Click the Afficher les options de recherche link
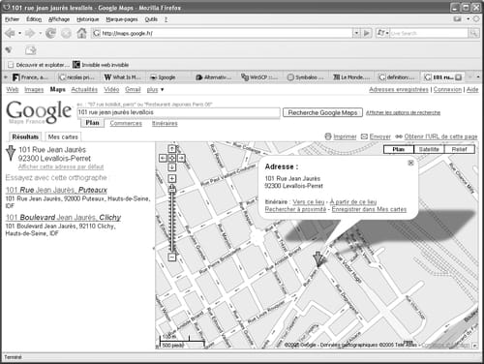Image resolution: width=484 pixels, height=364 pixels. tap(403, 112)
